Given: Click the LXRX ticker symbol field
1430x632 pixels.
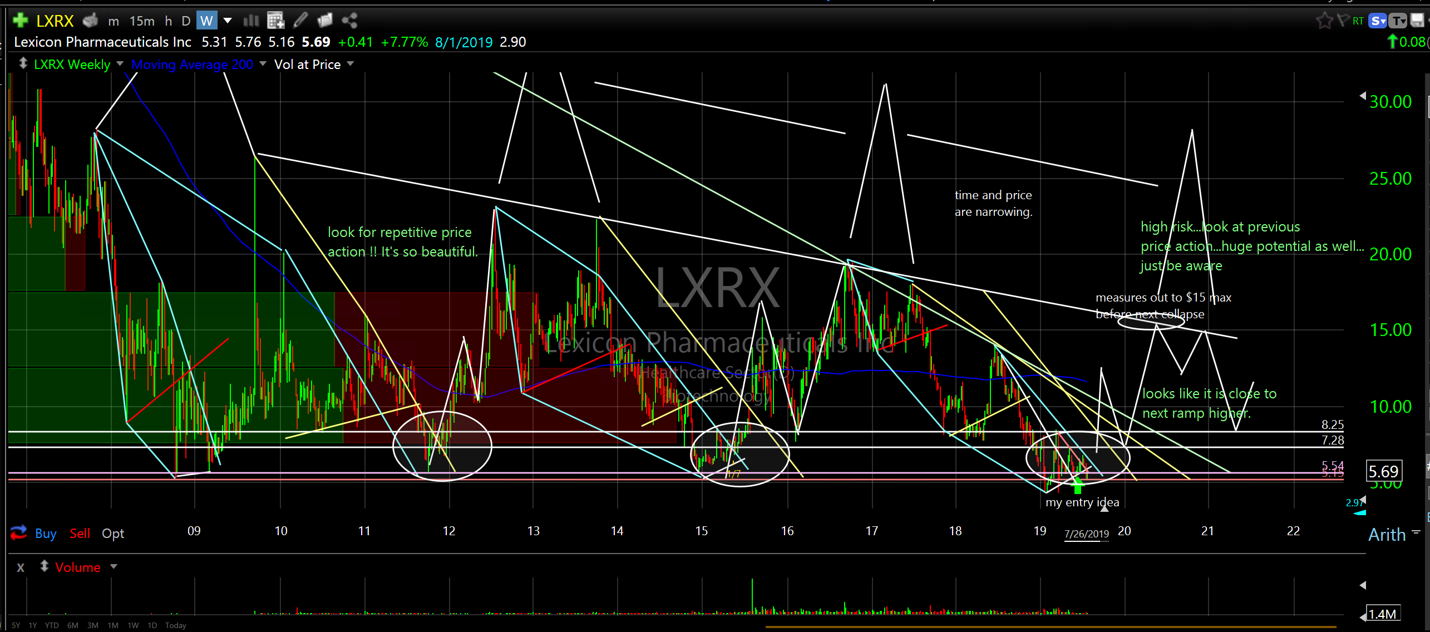Looking at the screenshot, I should (55, 21).
